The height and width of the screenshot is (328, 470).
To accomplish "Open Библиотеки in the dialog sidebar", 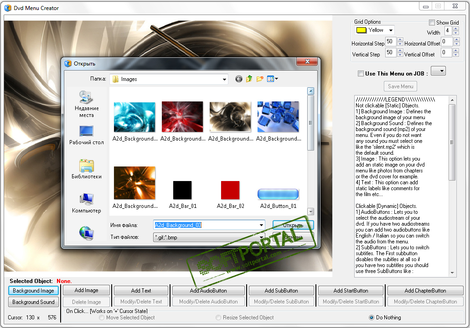I will pos(86,169).
